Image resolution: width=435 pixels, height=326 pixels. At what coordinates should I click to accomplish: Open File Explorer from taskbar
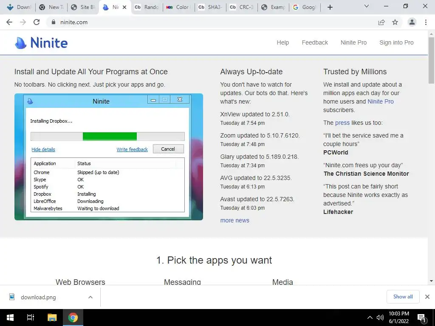52,318
